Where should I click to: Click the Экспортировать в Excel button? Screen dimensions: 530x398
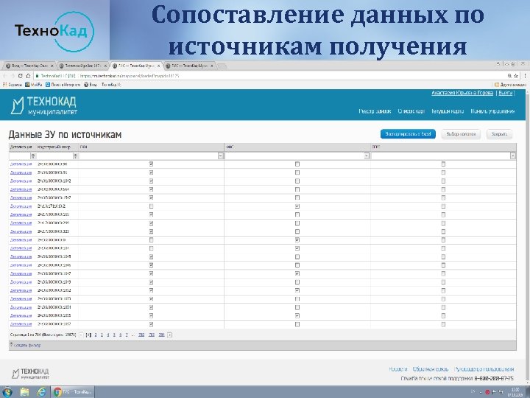[408, 134]
